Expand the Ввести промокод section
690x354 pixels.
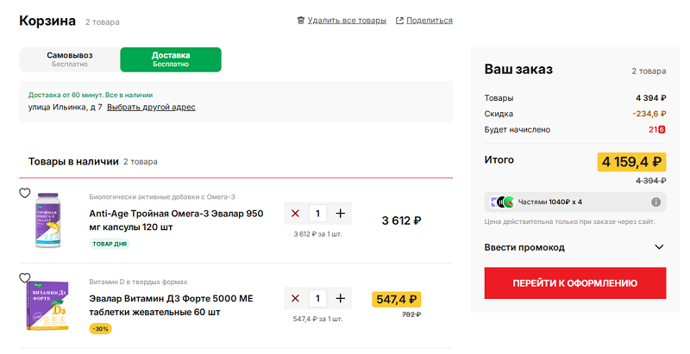524,247
